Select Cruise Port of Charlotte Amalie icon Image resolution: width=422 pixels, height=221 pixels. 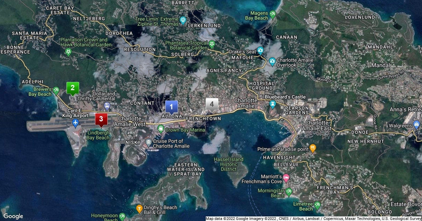tap(148, 142)
